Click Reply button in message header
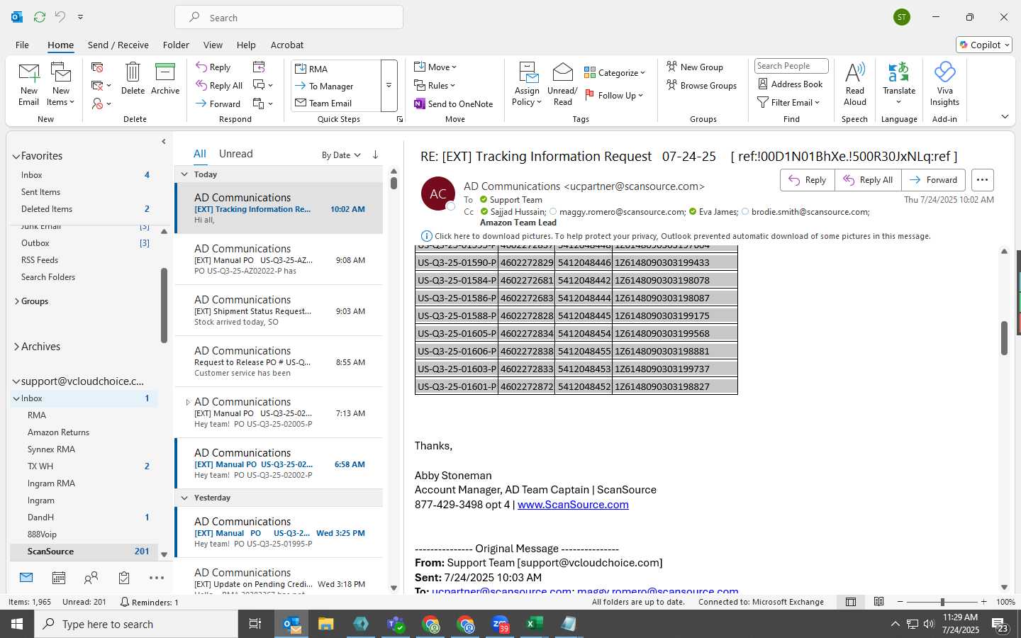This screenshot has width=1021, height=638. pyautogui.click(x=808, y=180)
